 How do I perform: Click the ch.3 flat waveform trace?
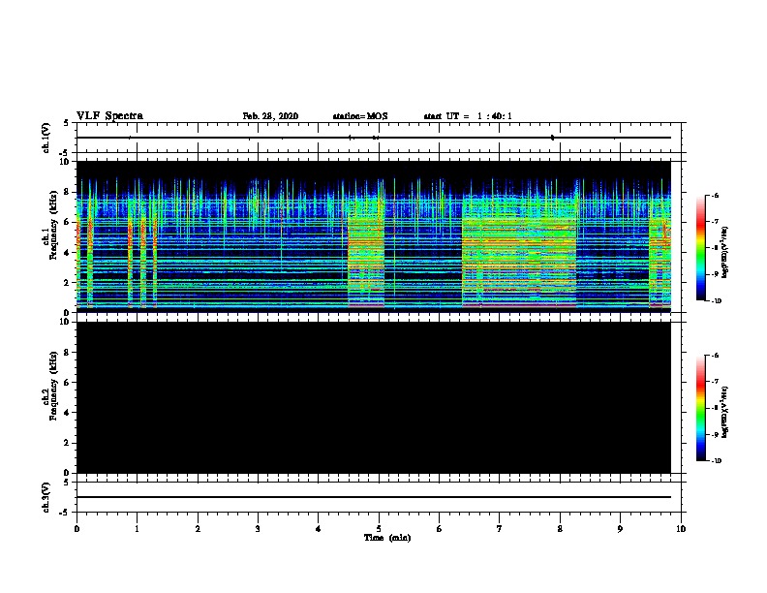[374, 497]
